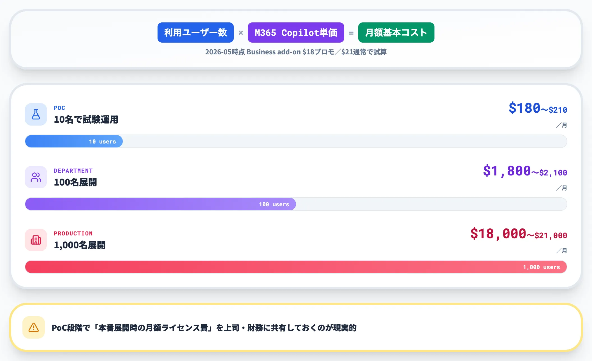
Task: Click the 1,000名展開 heading
Action: pos(80,245)
